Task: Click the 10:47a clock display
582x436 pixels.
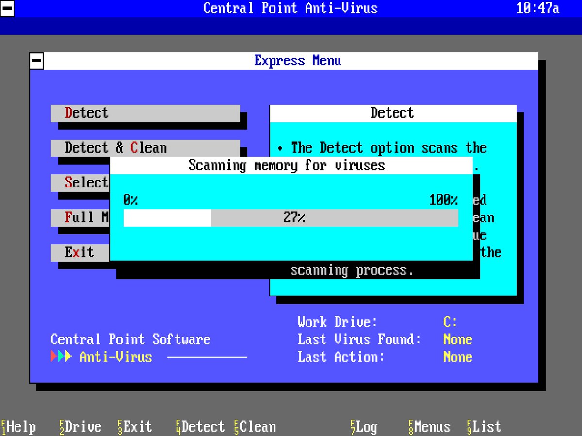Action: click(x=538, y=8)
